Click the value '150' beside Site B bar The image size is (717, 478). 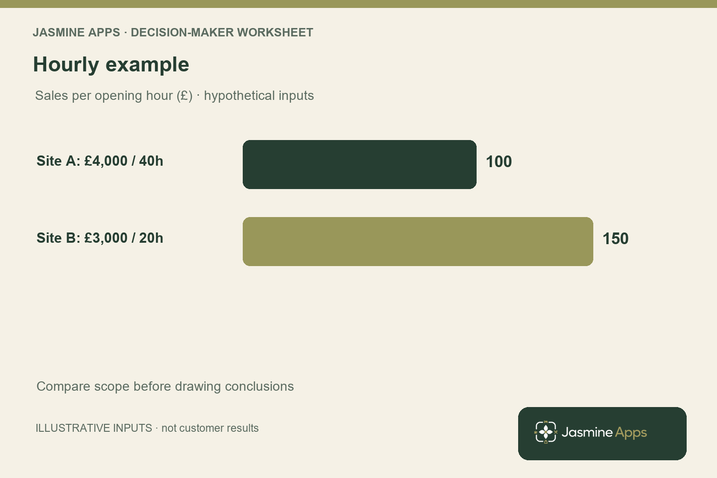pos(616,239)
